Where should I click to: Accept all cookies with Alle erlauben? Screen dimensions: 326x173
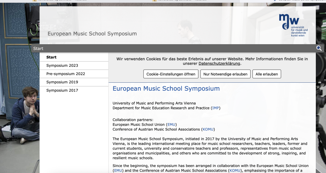[267, 74]
